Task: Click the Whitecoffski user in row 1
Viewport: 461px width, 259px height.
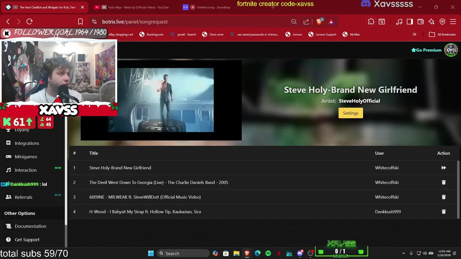Action: [x=387, y=168]
